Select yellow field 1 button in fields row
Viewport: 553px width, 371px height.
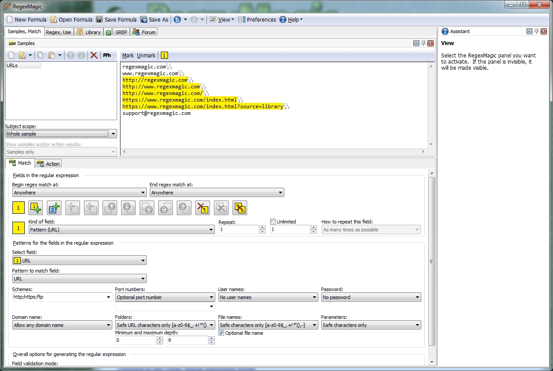pos(18,208)
